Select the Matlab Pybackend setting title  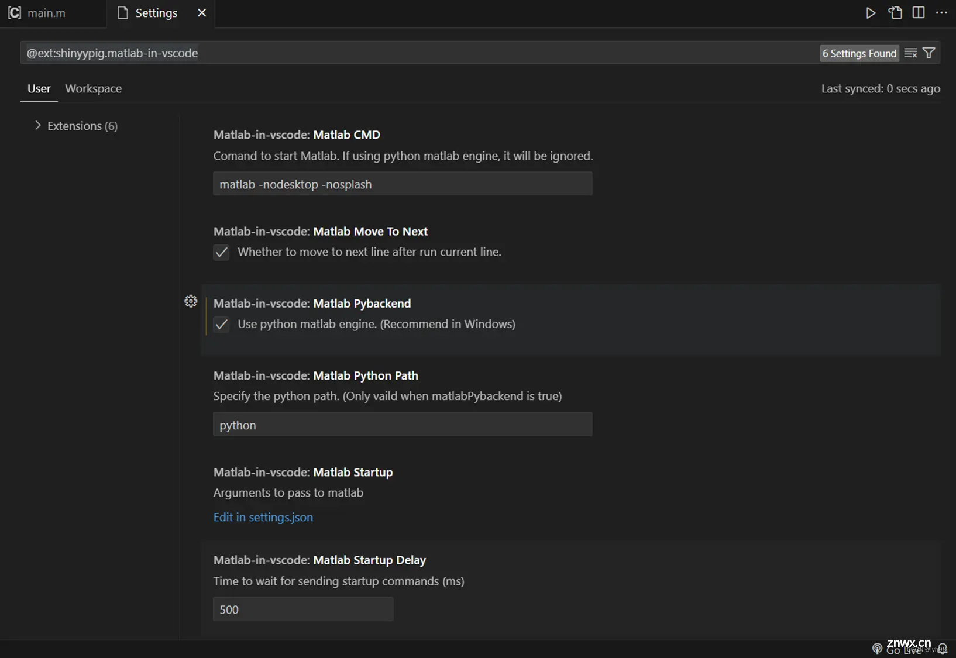[312, 303]
